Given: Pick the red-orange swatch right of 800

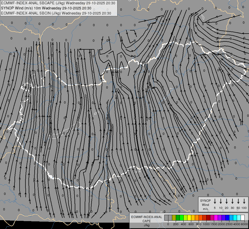Looking at the screenshot, I should pos(201,218).
